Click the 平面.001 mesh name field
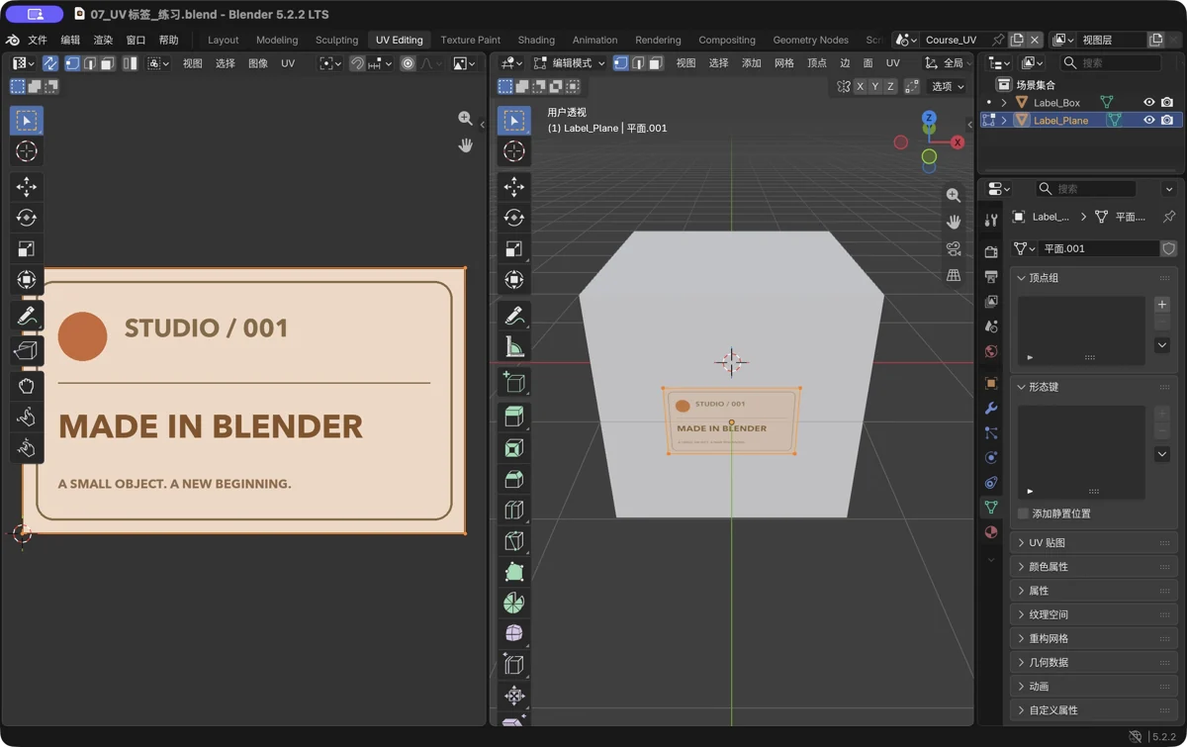 pos(1098,249)
